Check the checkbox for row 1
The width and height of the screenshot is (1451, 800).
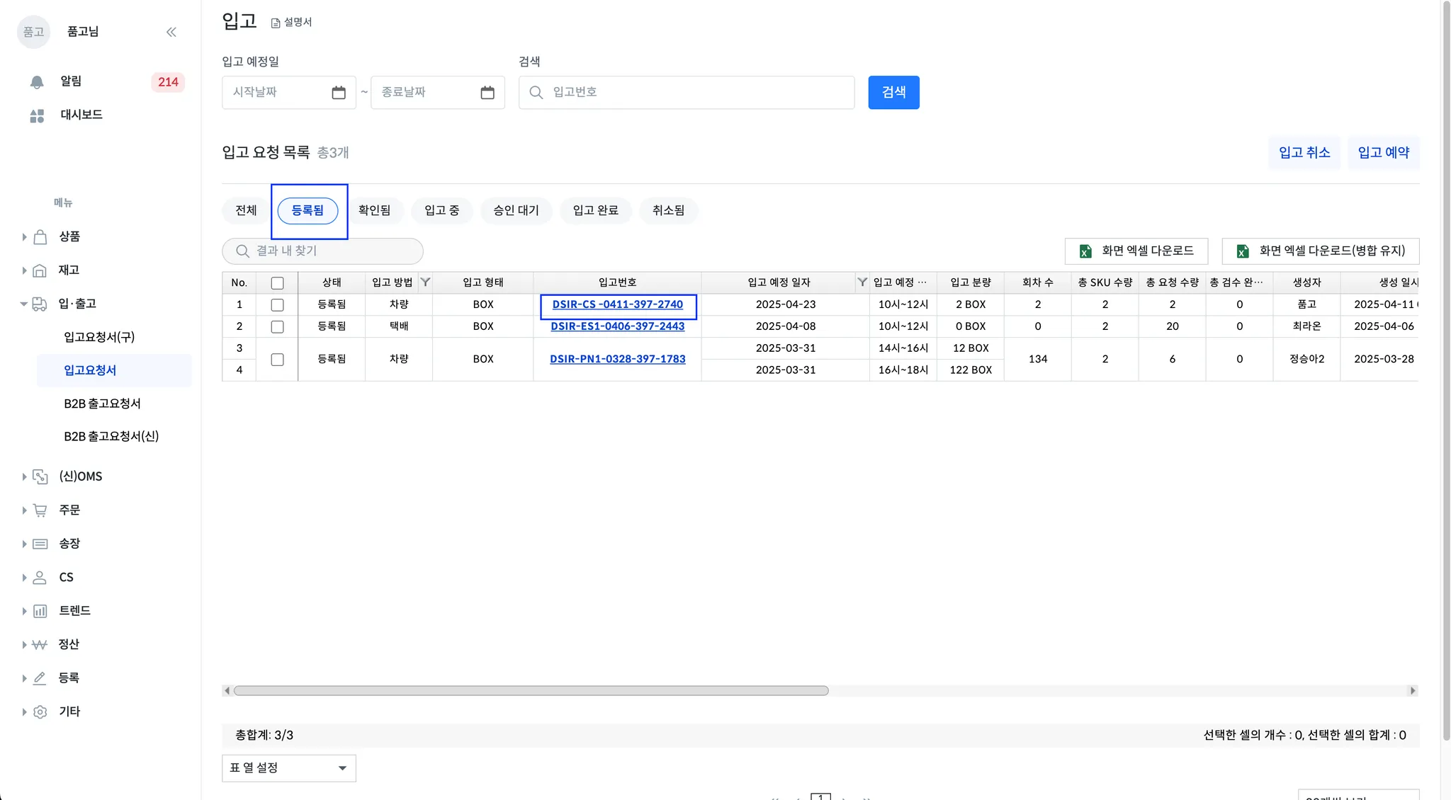tap(277, 305)
